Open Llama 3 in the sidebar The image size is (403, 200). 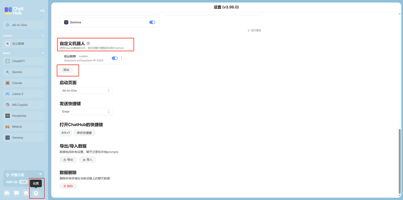[x=24, y=94]
